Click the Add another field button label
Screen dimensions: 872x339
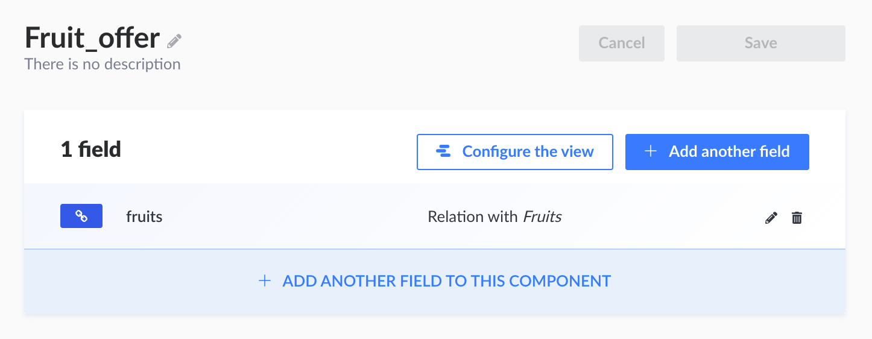pos(728,152)
